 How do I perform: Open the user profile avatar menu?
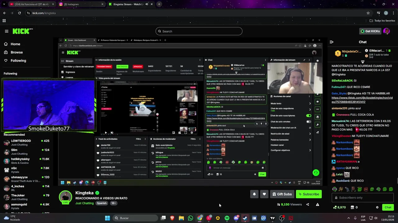point(386,31)
